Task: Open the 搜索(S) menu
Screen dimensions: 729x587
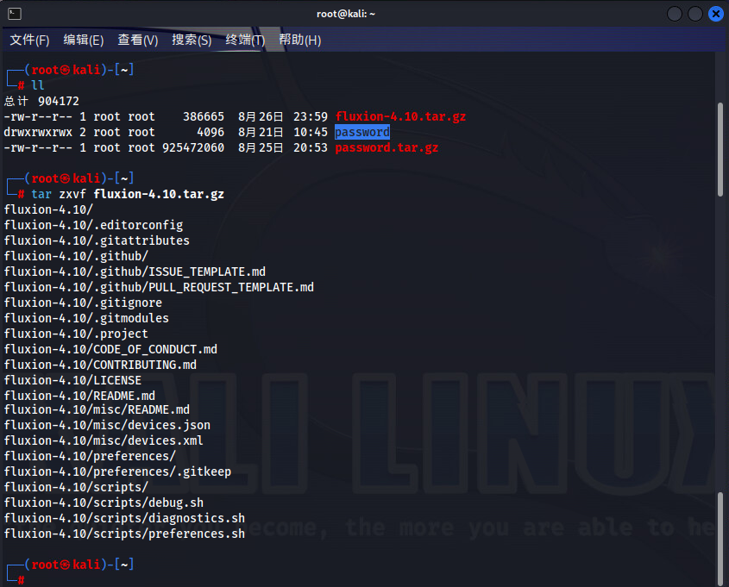Action: 192,40
